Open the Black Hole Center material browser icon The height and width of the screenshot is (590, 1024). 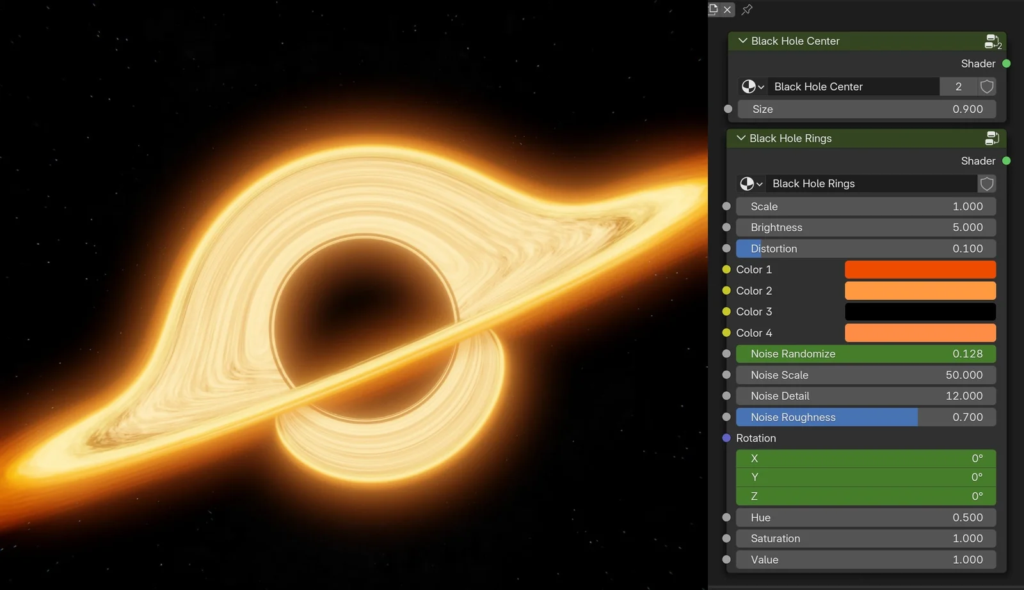[x=749, y=86]
